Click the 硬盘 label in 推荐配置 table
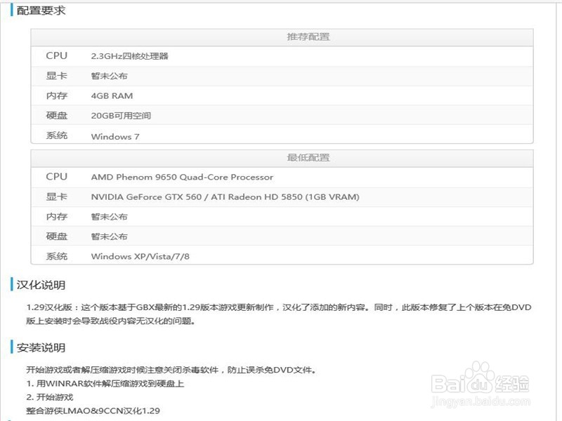 (57, 115)
